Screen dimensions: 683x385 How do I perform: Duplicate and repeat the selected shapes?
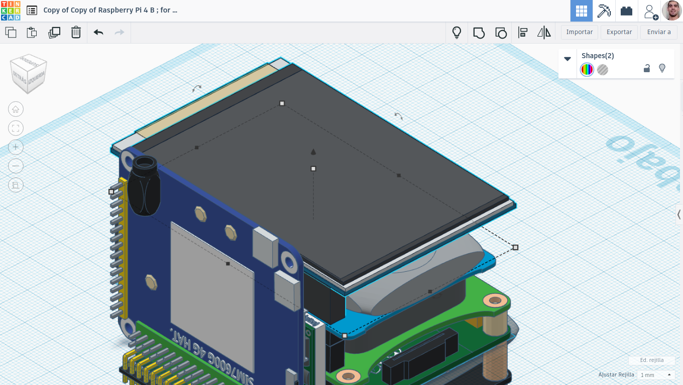click(x=54, y=33)
